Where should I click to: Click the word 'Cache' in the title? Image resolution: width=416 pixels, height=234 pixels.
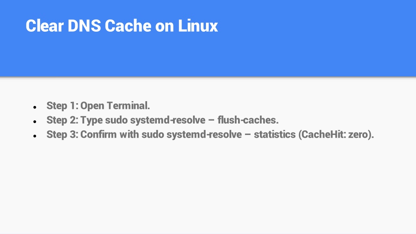128,26
